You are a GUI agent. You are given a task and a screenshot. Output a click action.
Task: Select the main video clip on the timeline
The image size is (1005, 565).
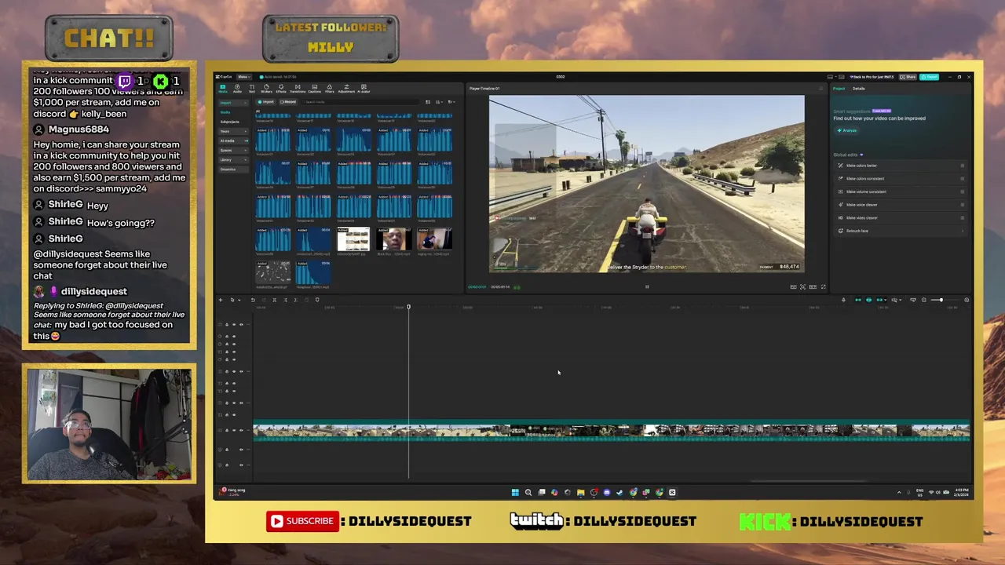click(611, 431)
